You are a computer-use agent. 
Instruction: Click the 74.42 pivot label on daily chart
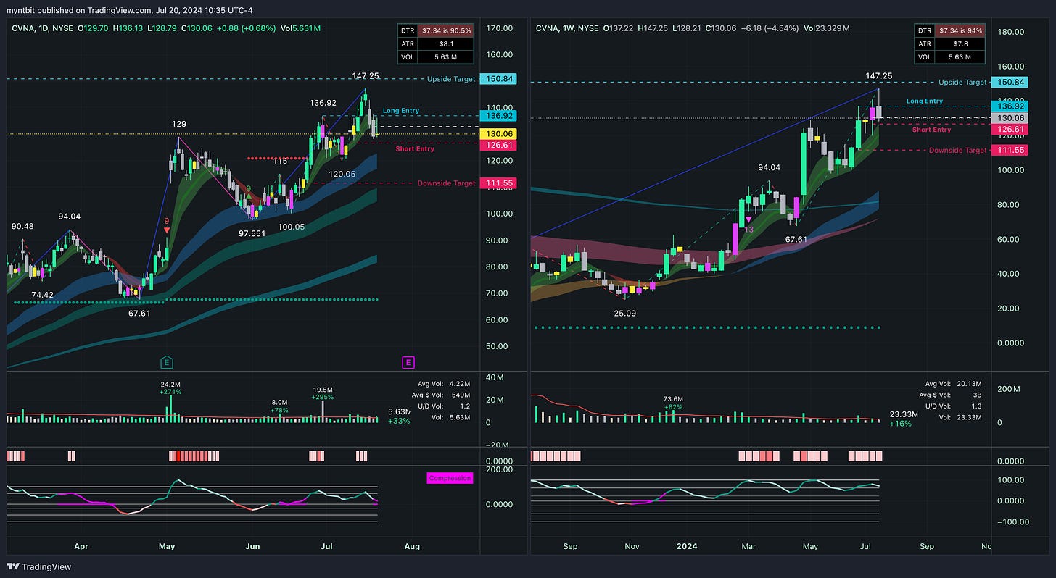pos(42,295)
